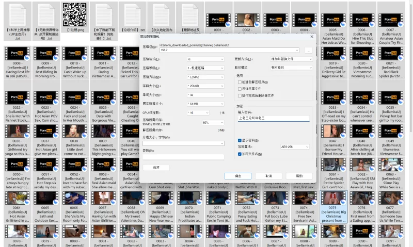The width and height of the screenshot is (413, 247).
Task: Expand the 压缩方法 LZMA2 dropdown
Action: (x=205, y=77)
